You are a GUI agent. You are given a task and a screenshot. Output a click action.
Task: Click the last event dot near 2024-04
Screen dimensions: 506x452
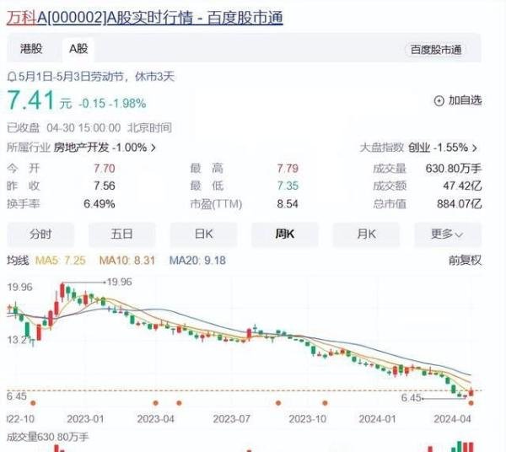(471, 403)
